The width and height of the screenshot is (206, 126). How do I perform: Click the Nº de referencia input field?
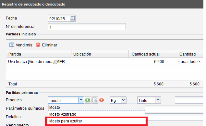pos(87,27)
